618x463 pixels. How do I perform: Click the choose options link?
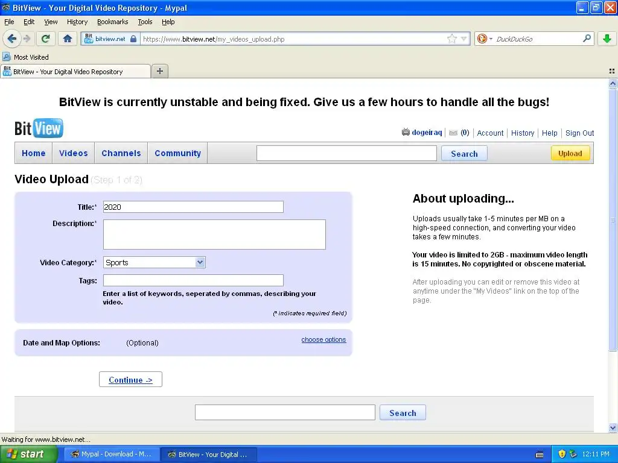pyautogui.click(x=323, y=339)
